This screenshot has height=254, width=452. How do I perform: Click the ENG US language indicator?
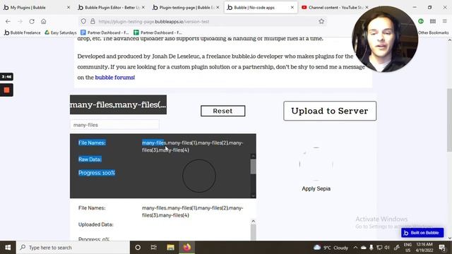click(408, 248)
